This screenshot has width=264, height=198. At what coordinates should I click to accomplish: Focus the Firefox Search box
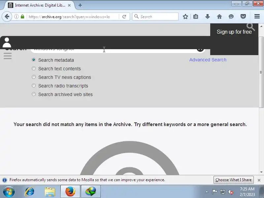tap(155, 16)
